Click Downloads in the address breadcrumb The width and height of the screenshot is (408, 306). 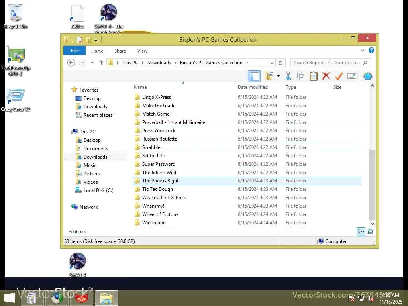[159, 63]
